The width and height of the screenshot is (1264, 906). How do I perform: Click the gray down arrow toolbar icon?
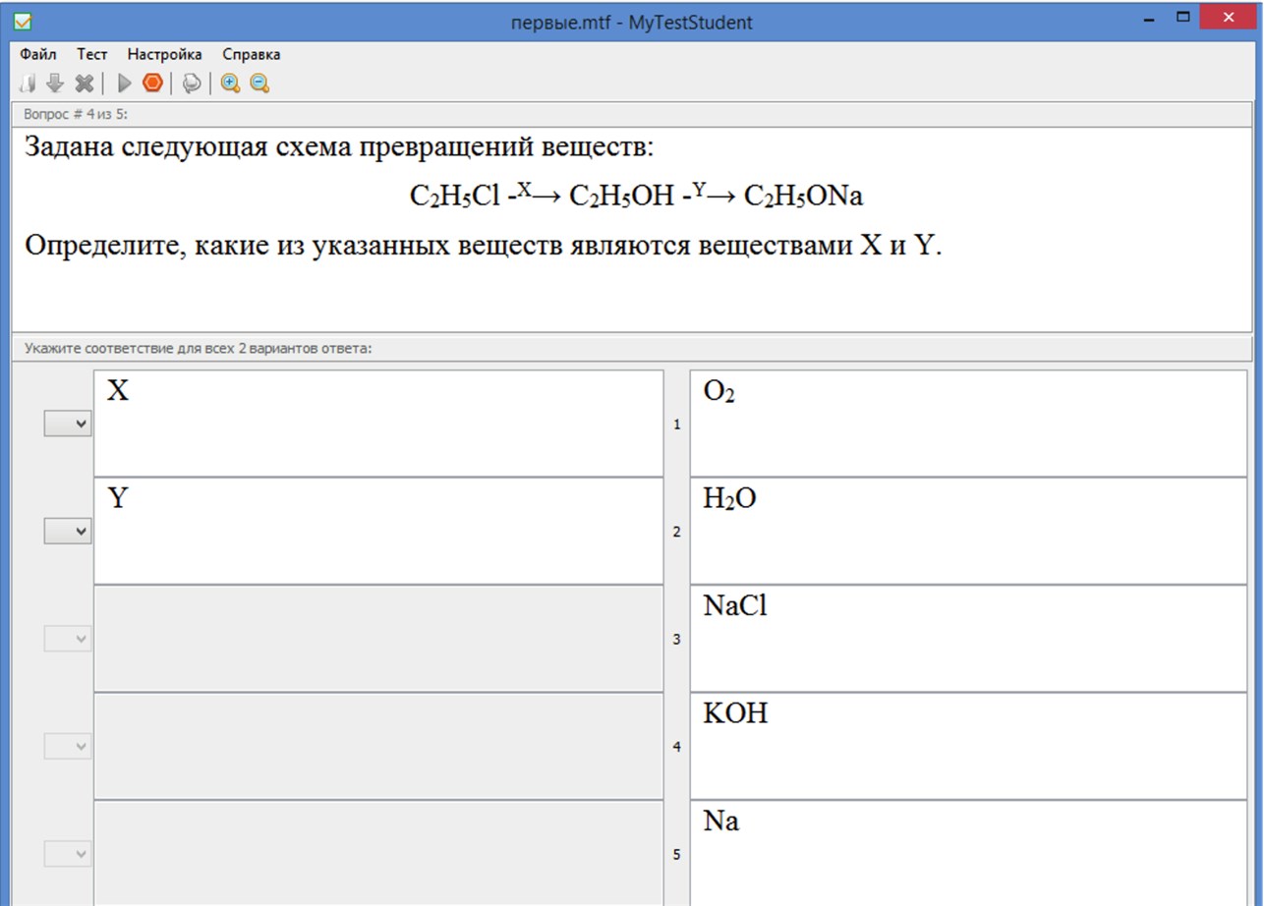coord(55,84)
